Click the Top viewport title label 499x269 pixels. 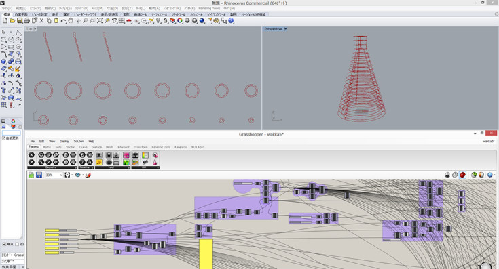29,29
